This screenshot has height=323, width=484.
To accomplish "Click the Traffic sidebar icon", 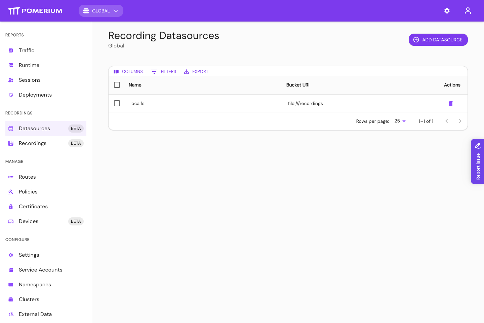I will [x=11, y=50].
